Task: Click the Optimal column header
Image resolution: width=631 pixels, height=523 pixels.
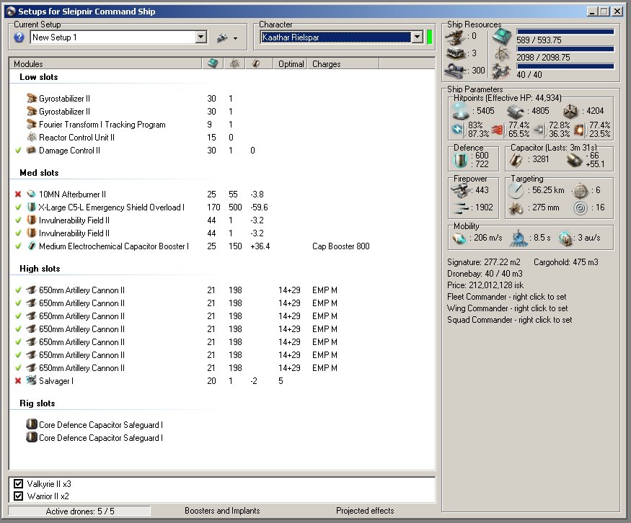Action: point(291,64)
